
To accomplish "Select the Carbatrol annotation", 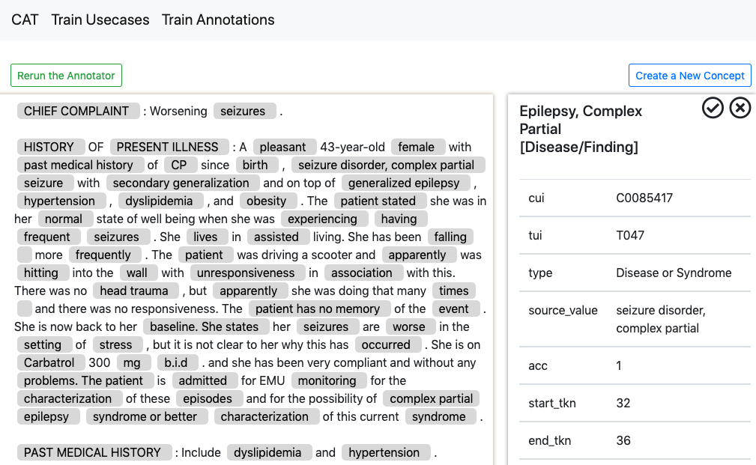I will pyautogui.click(x=51, y=363).
